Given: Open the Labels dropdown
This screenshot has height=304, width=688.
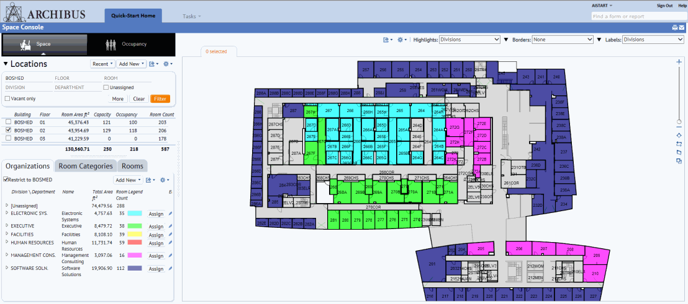Looking at the screenshot, I should [x=653, y=40].
